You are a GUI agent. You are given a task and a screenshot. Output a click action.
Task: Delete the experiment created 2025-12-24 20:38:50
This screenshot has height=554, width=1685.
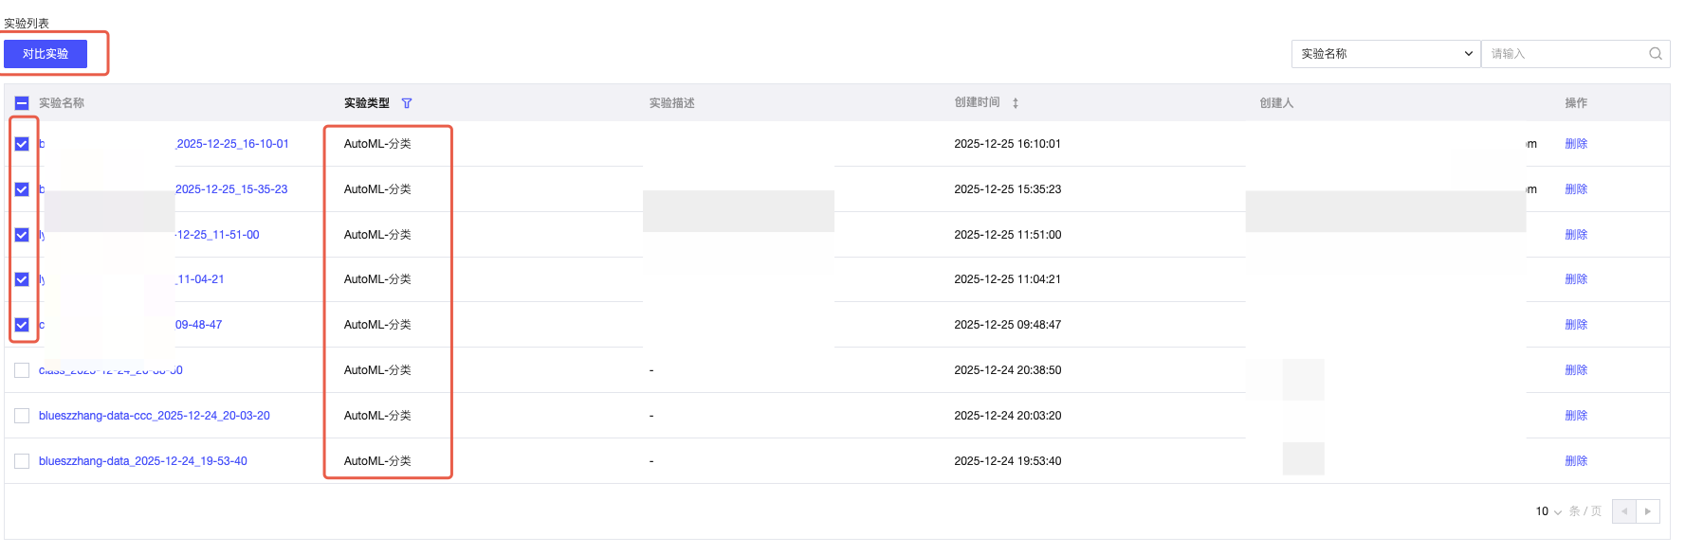tap(1576, 370)
